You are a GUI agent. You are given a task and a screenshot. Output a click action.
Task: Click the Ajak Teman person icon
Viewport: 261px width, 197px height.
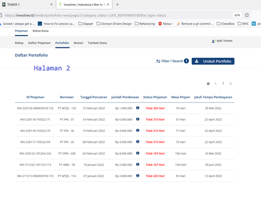pos(213,41)
